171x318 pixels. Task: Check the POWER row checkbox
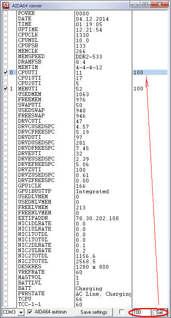(x=6, y=13)
